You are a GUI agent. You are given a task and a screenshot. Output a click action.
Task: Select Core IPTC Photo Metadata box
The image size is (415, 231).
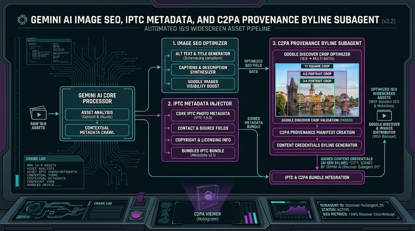pyautogui.click(x=203, y=115)
